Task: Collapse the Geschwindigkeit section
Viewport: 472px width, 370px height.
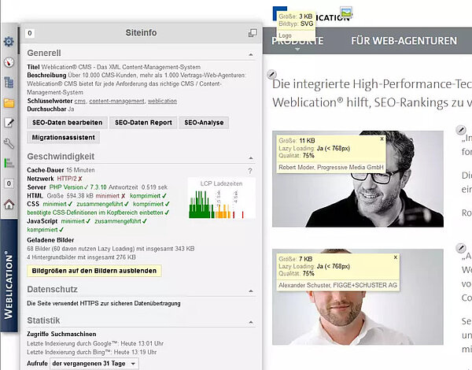Action: coord(251,158)
